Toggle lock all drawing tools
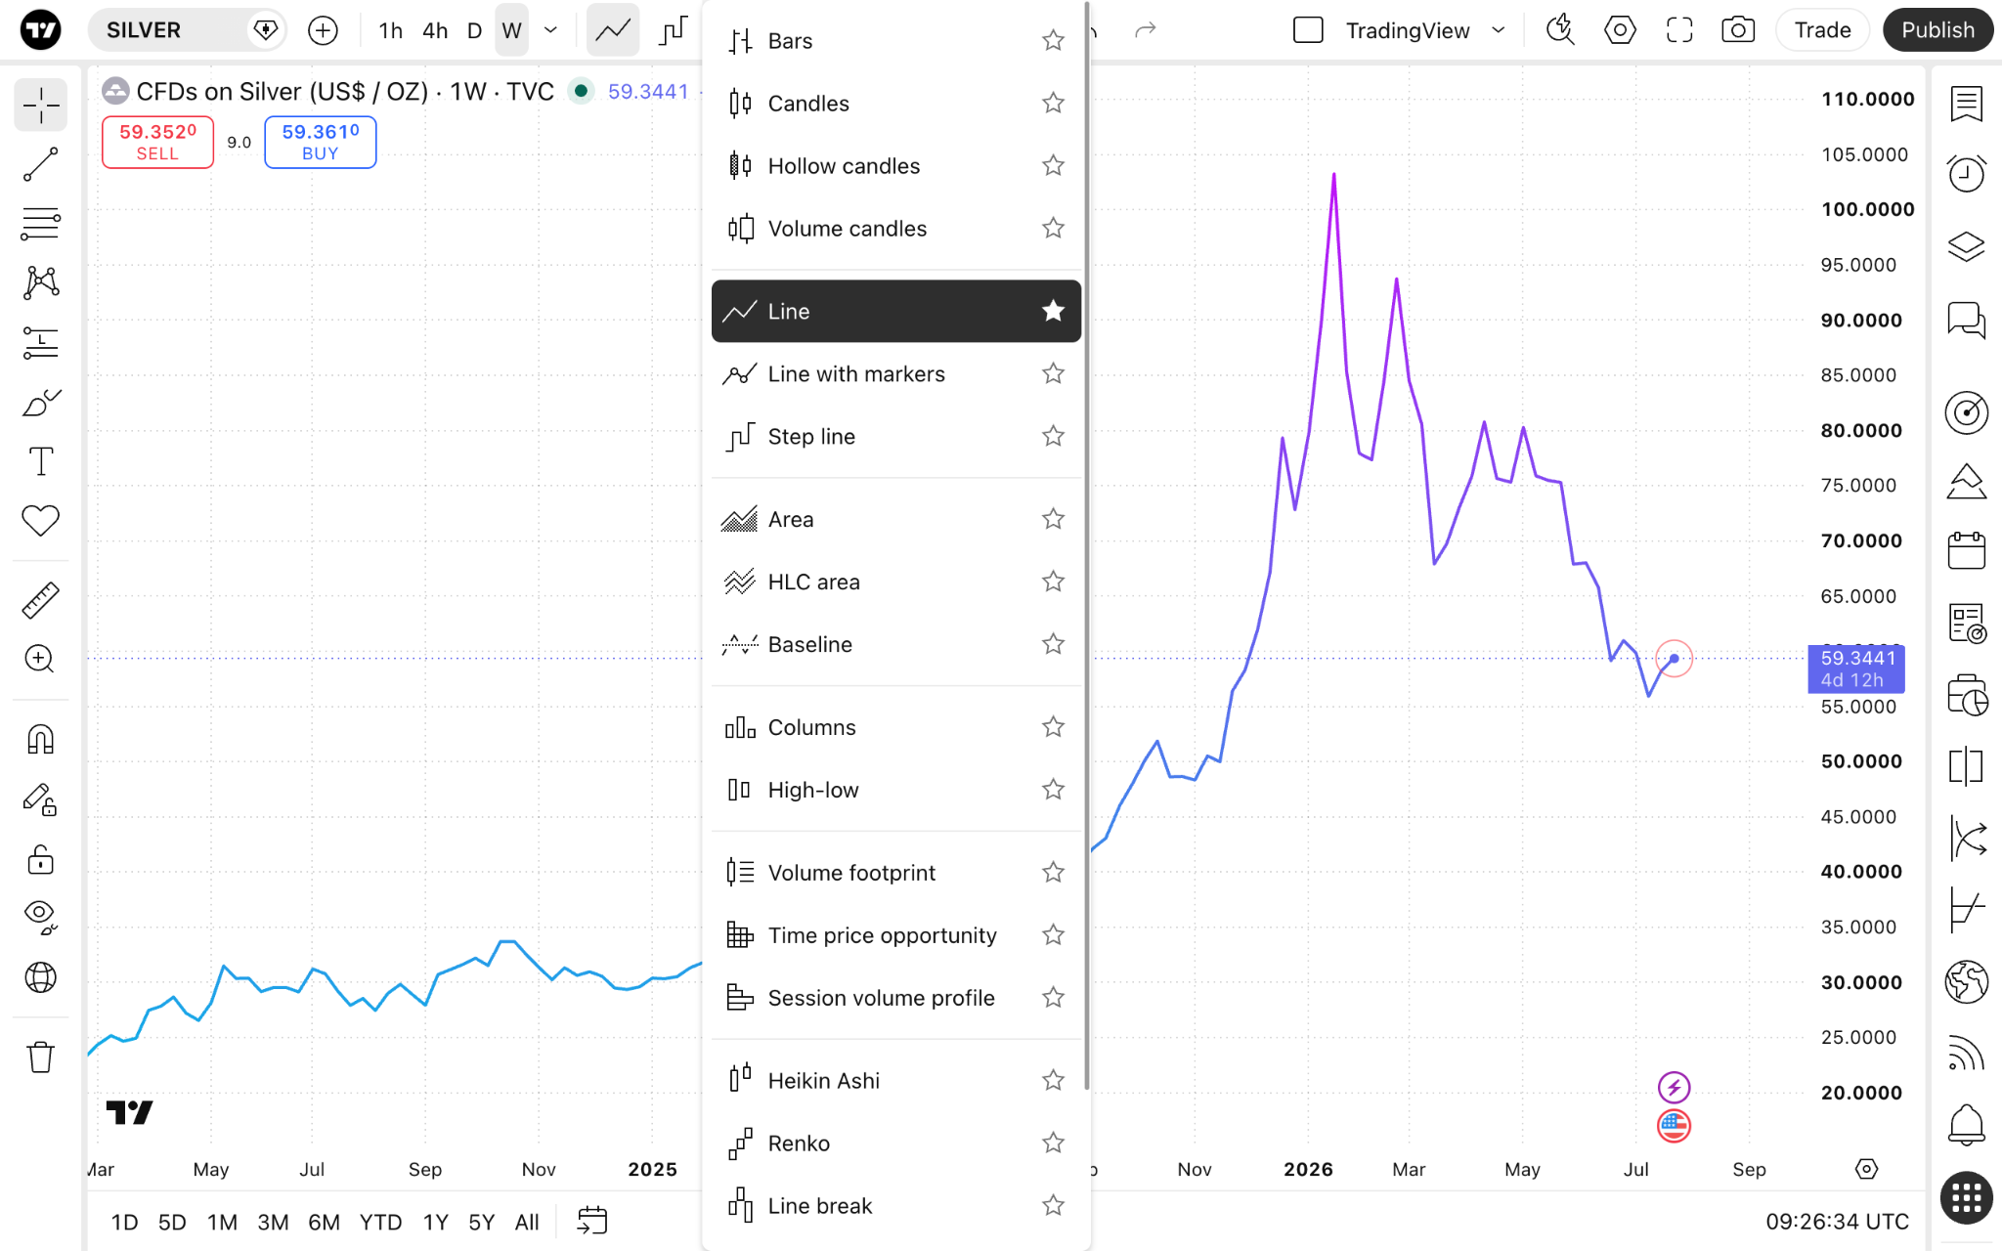 41,859
